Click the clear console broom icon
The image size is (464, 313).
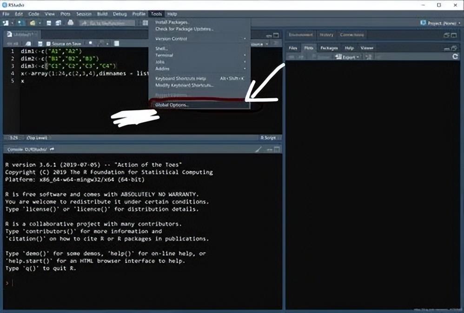[259, 149]
